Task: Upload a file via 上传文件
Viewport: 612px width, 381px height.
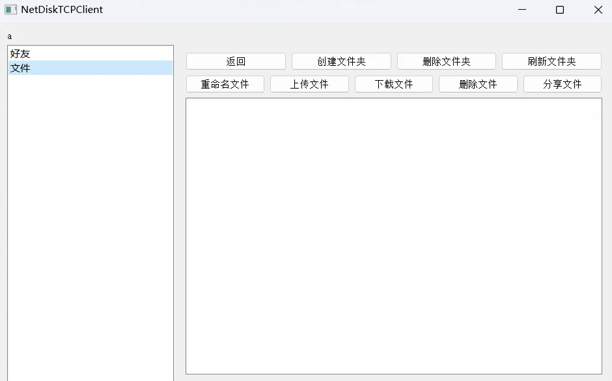Action: (309, 84)
